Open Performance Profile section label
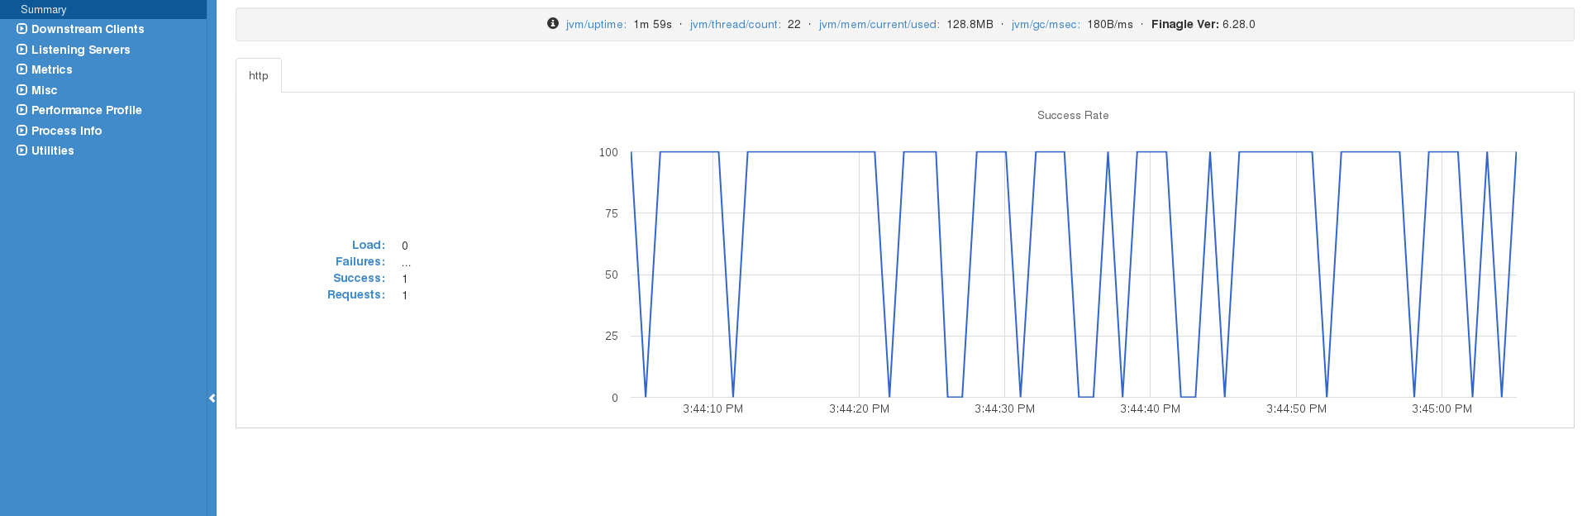The image size is (1587, 516). (x=87, y=110)
